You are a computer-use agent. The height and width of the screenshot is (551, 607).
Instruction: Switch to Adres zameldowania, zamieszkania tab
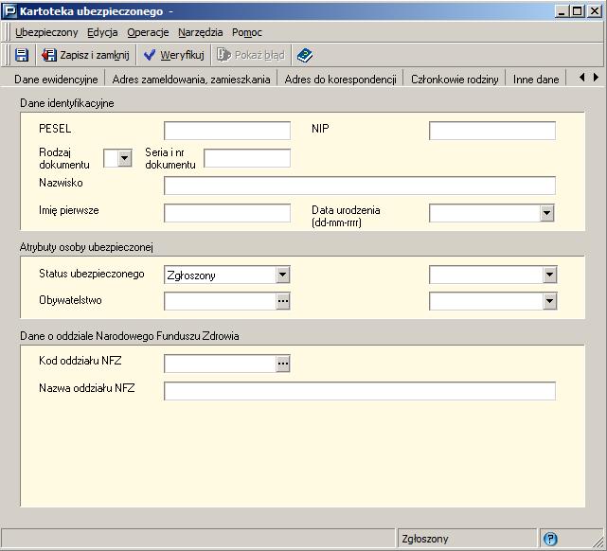(191, 80)
